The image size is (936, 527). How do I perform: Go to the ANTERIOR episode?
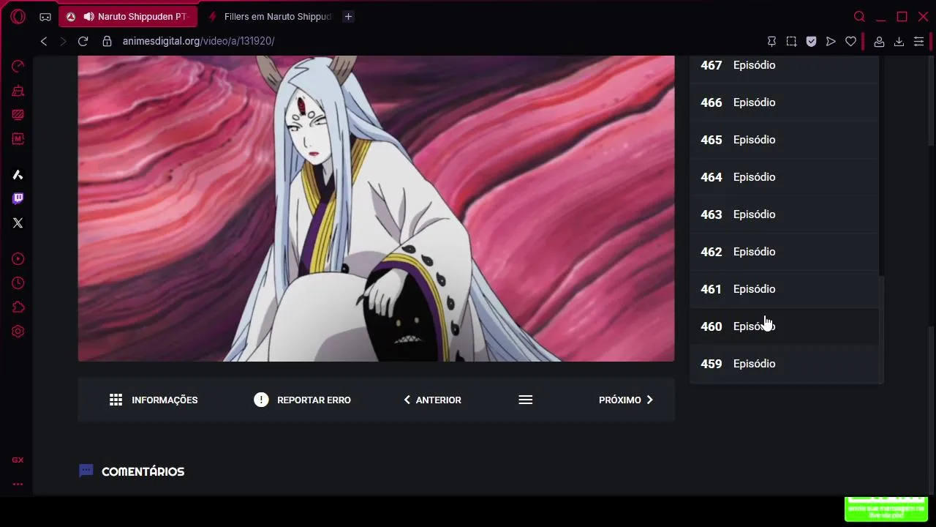[432, 400]
